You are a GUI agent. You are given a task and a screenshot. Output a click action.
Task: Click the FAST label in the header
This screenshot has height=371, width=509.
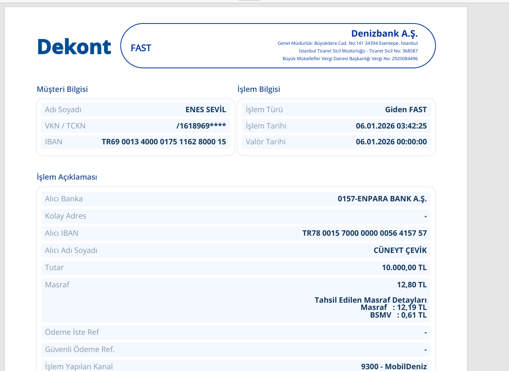pyautogui.click(x=141, y=48)
